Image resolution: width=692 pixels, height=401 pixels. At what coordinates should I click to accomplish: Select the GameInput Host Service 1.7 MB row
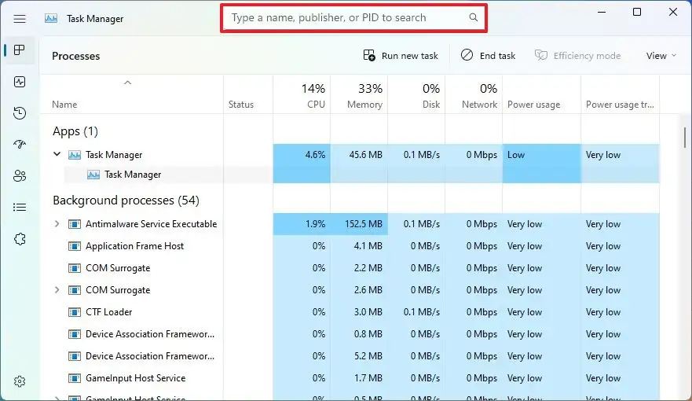click(350, 378)
